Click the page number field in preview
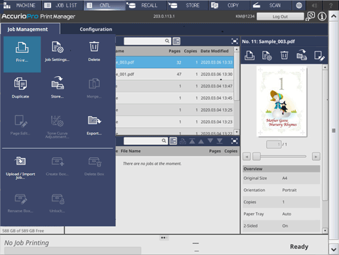Viewport: 339px width, 255px height. click(x=274, y=144)
